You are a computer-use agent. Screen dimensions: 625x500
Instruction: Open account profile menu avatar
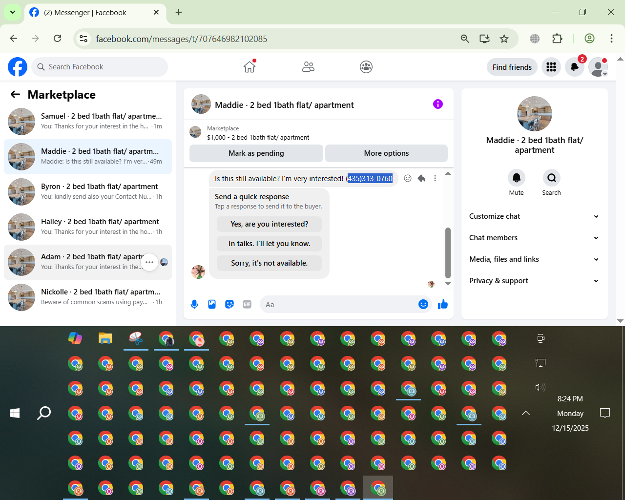pyautogui.click(x=598, y=67)
